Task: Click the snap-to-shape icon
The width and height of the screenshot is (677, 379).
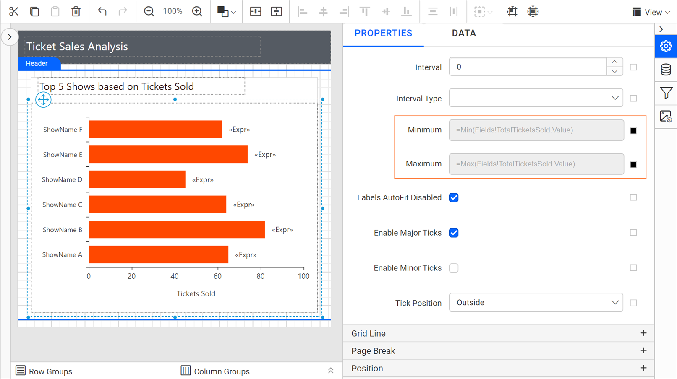Action: [533, 11]
